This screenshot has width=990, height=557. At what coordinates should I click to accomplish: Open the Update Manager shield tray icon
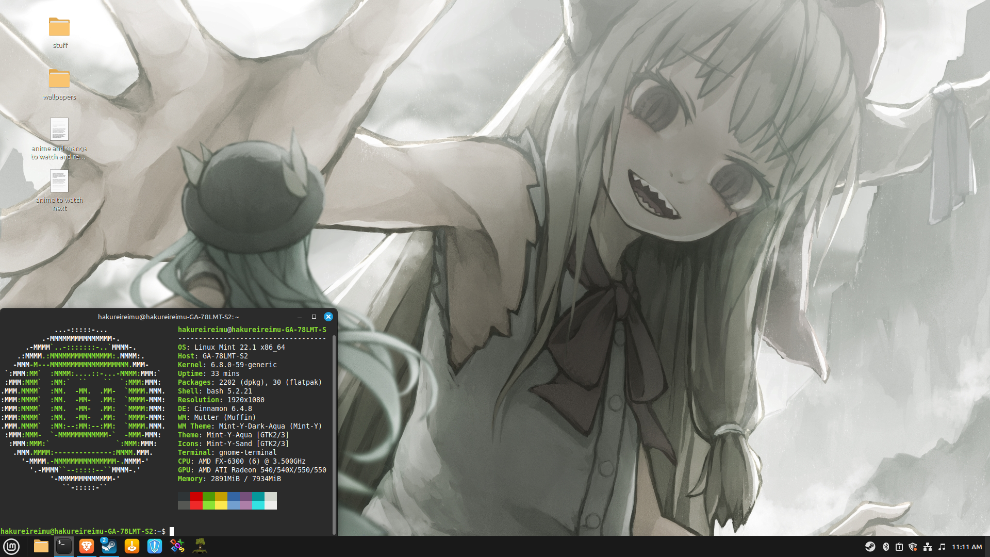913,547
